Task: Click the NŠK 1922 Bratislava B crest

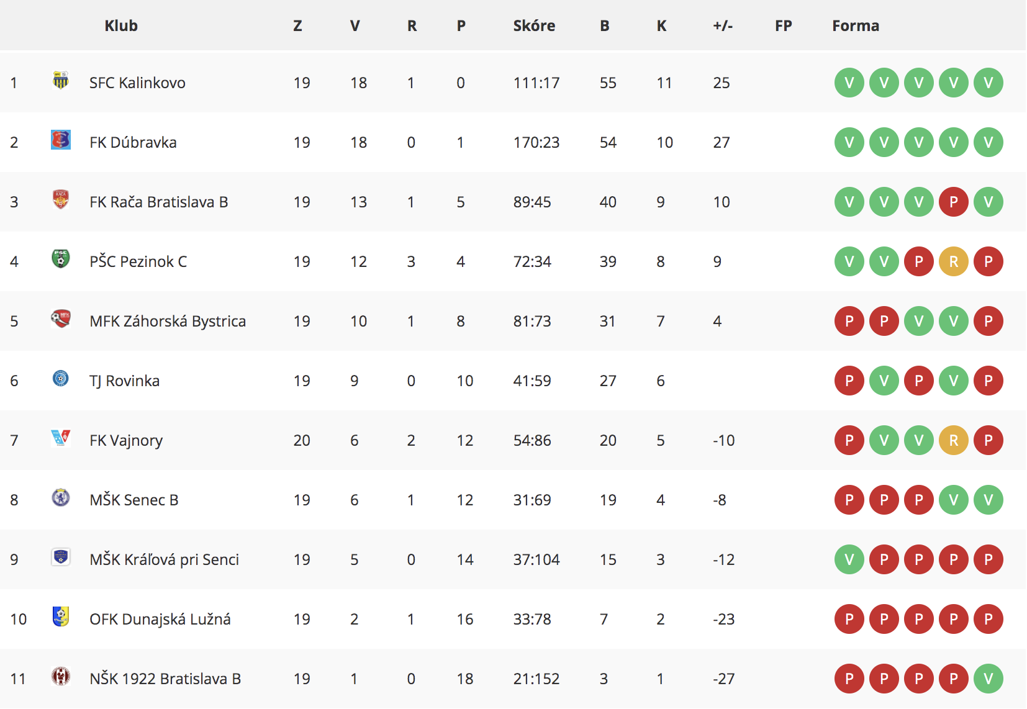Action: (60, 677)
